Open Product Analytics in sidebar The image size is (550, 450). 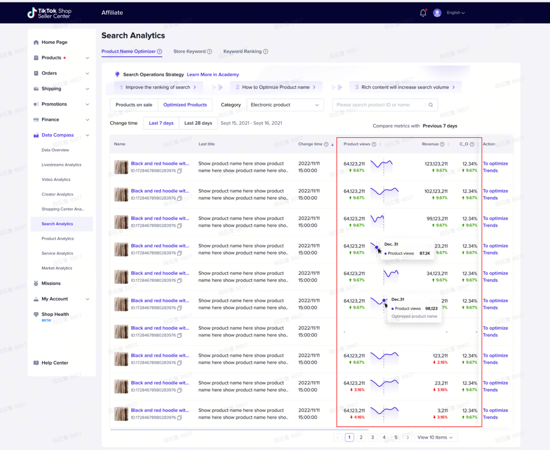click(58, 239)
